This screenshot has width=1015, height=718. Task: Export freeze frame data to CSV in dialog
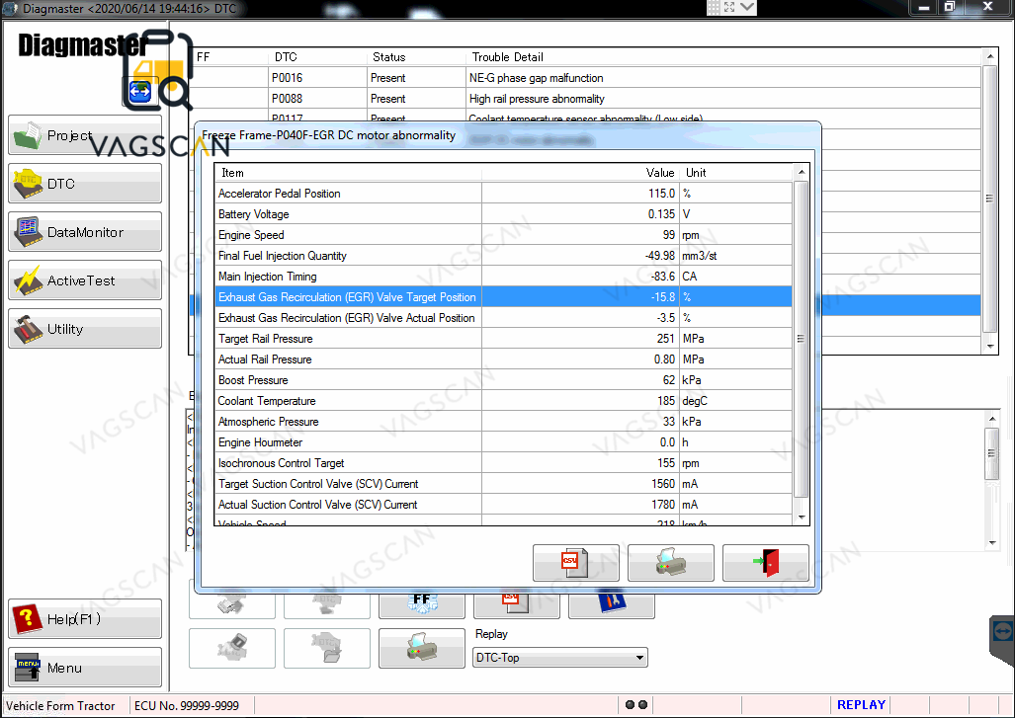[x=575, y=562]
